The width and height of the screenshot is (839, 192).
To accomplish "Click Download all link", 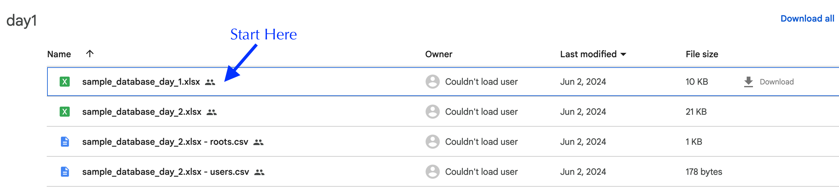I will coord(807,19).
